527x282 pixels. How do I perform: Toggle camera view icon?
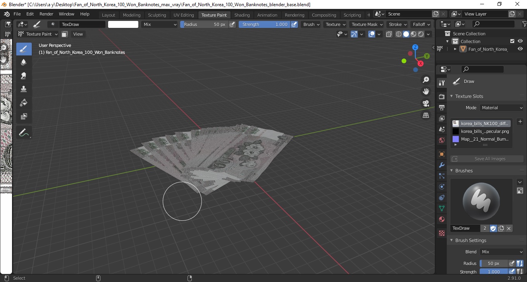pyautogui.click(x=426, y=103)
